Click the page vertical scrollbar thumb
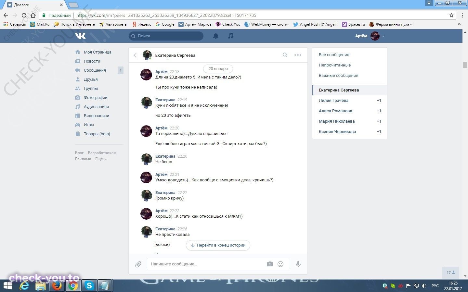This screenshot has height=292, width=468. [465, 65]
